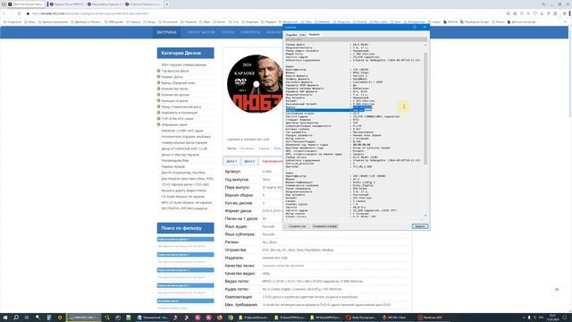572x322 pixels.
Task: Expand the Год выпуска Диска category
Action: [x=159, y=71]
